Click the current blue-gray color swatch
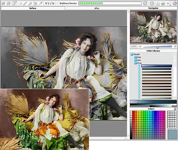Image resolution: width=178 pixels, height=150 pixels. point(172,134)
